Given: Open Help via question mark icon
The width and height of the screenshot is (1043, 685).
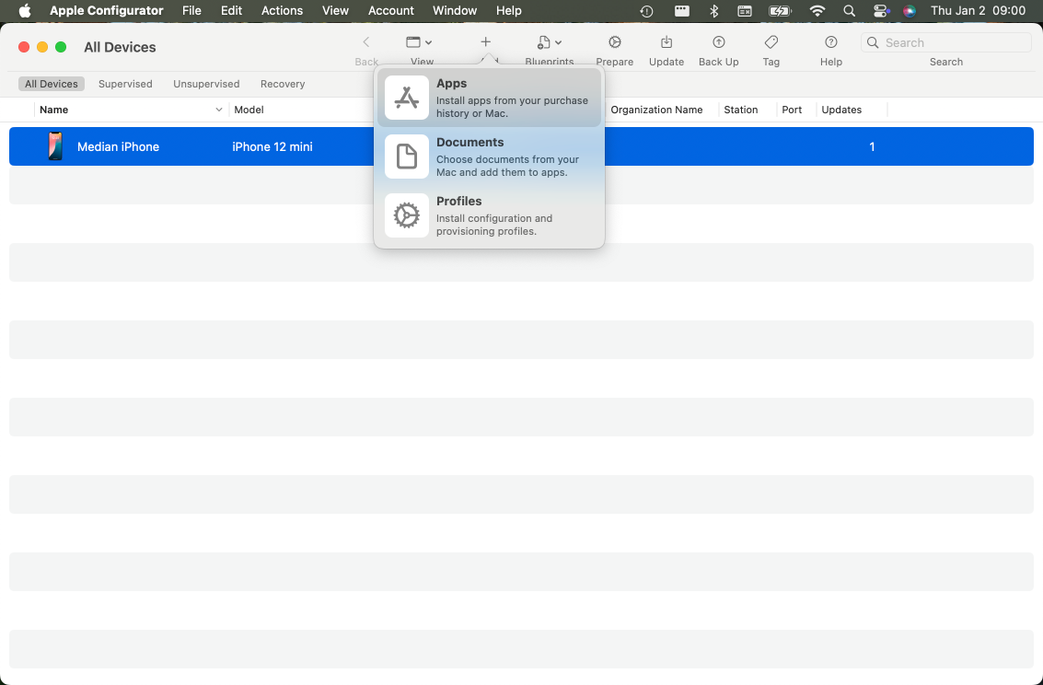Looking at the screenshot, I should [x=830, y=42].
